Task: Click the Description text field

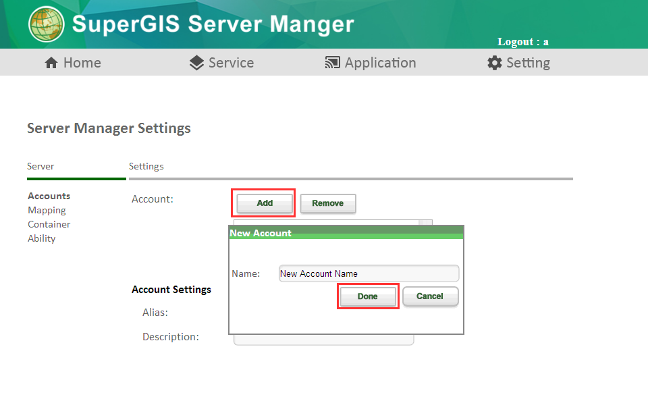Action: pyautogui.click(x=323, y=340)
